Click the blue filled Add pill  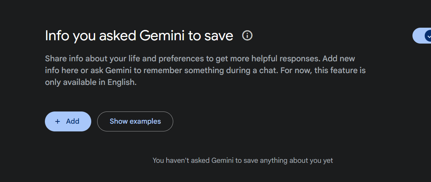pos(68,121)
